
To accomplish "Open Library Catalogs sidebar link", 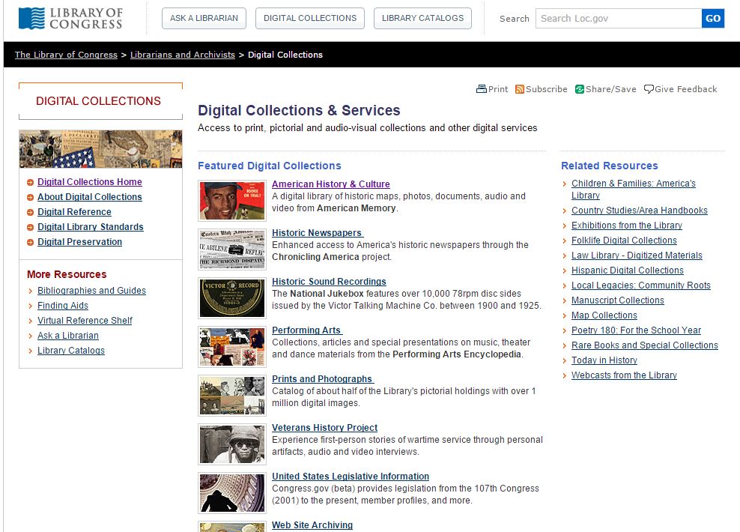I will [x=71, y=350].
